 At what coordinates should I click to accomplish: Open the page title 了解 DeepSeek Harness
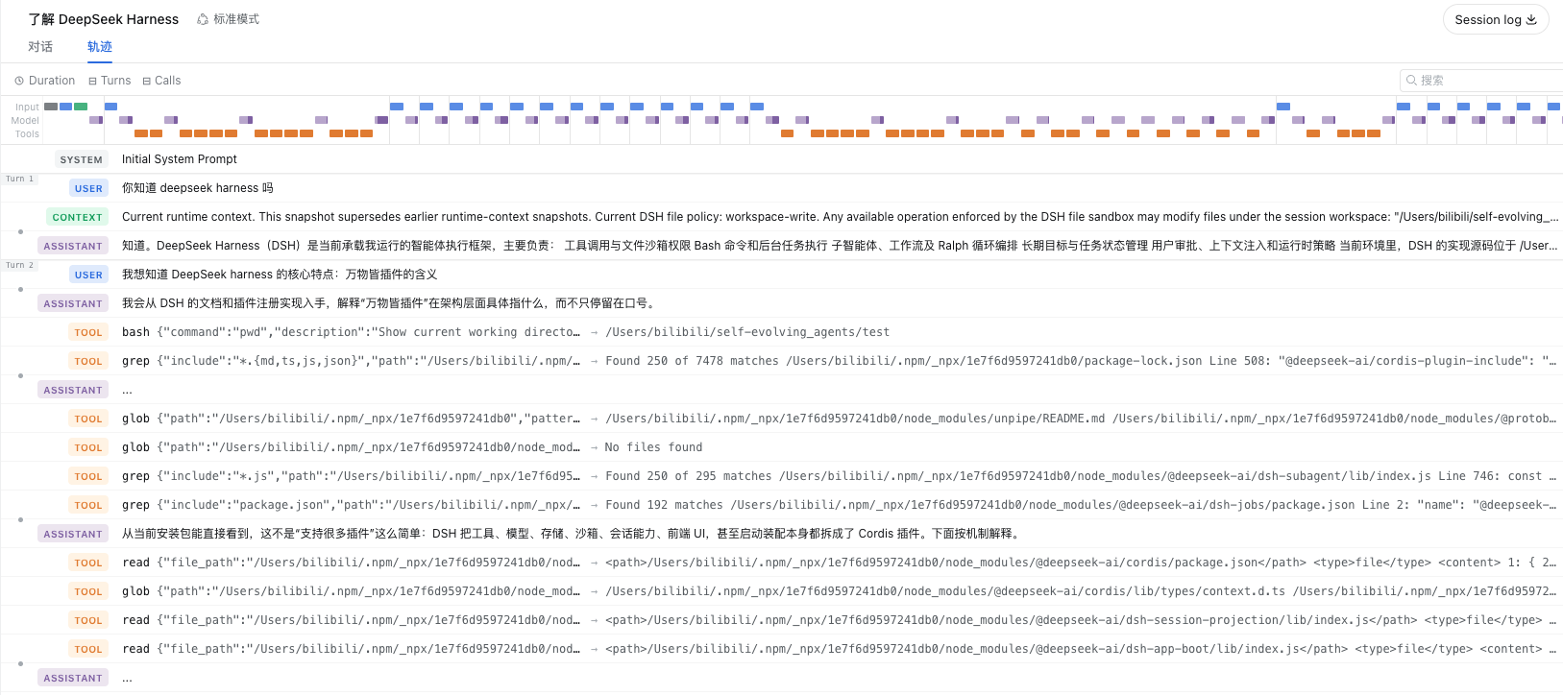(104, 19)
